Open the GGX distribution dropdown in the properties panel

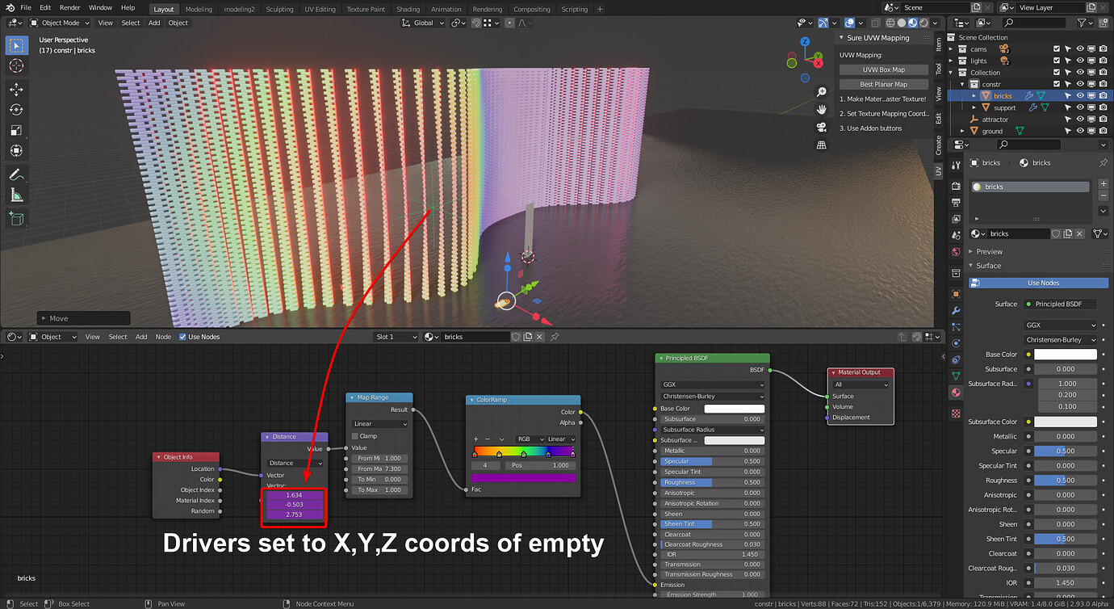1059,325
